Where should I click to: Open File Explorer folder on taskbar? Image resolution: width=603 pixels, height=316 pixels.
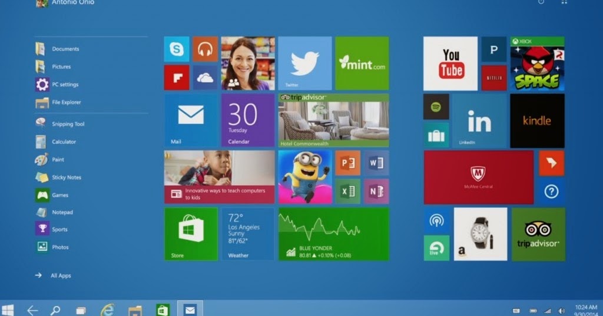click(135, 310)
